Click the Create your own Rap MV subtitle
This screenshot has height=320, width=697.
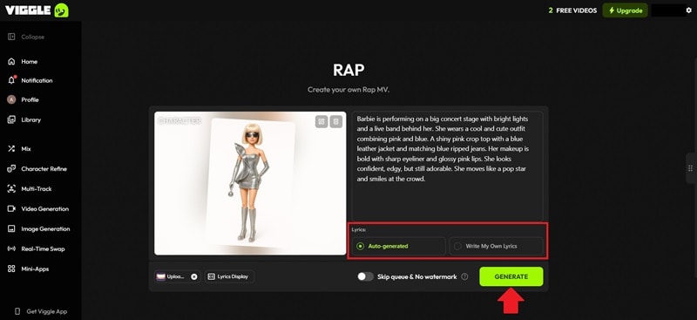[x=348, y=90]
